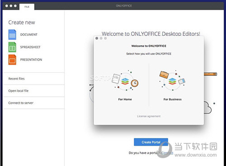Select the For Home illustration
Screen dimensions: 226x166
125,81
